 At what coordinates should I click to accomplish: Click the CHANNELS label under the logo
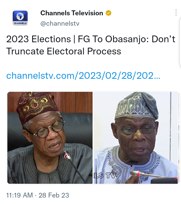[20, 23]
